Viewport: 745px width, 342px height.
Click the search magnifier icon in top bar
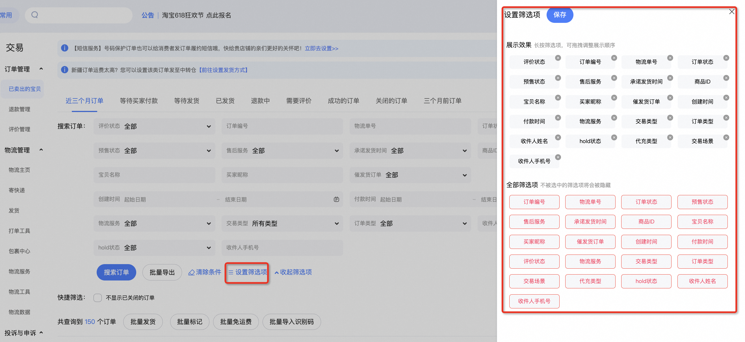click(35, 15)
